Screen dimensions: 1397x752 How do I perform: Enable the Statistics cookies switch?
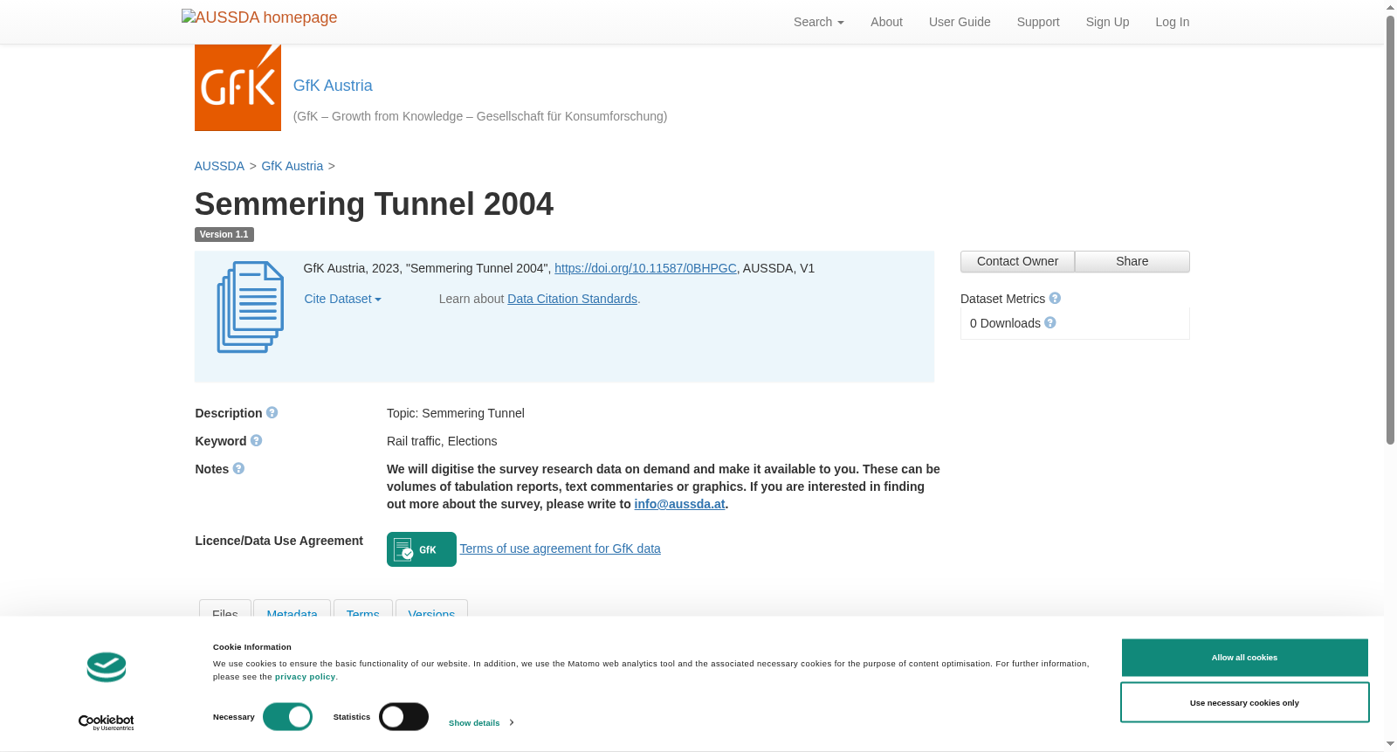(x=403, y=717)
